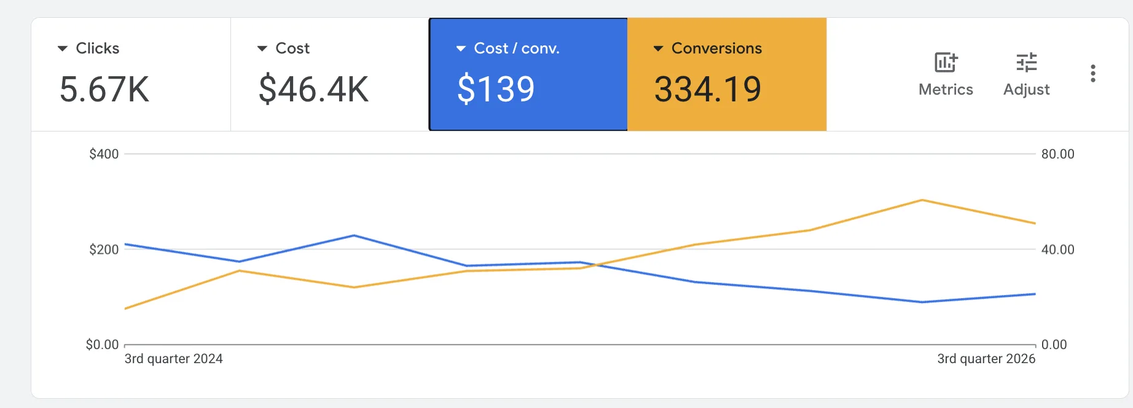Expand the Conversions dropdown arrow
This screenshot has height=408, width=1133.
(x=658, y=49)
